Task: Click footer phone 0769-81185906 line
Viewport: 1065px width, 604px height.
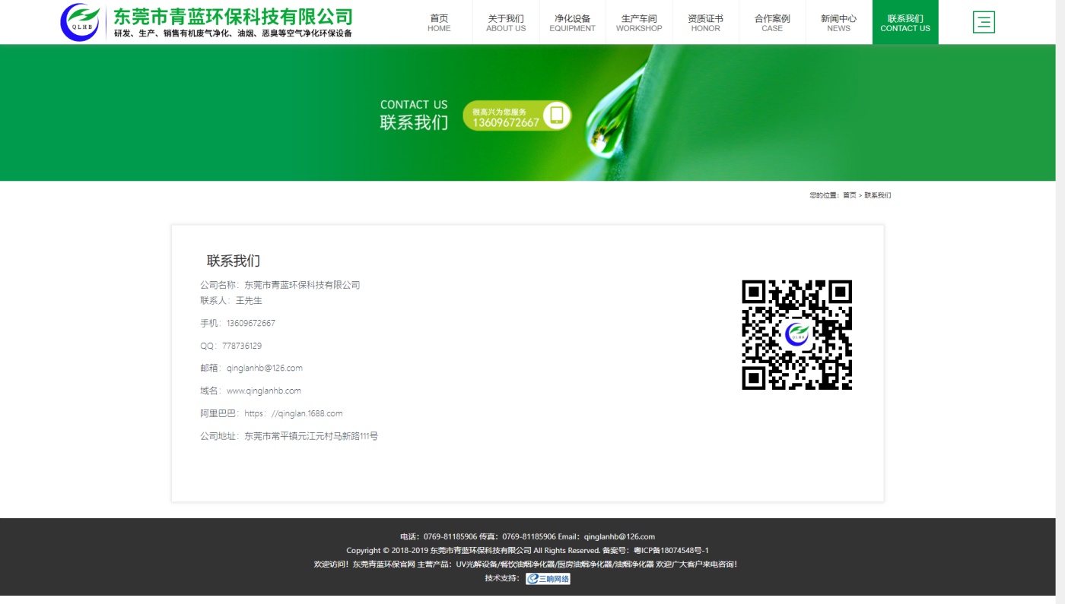Action: (x=439, y=536)
